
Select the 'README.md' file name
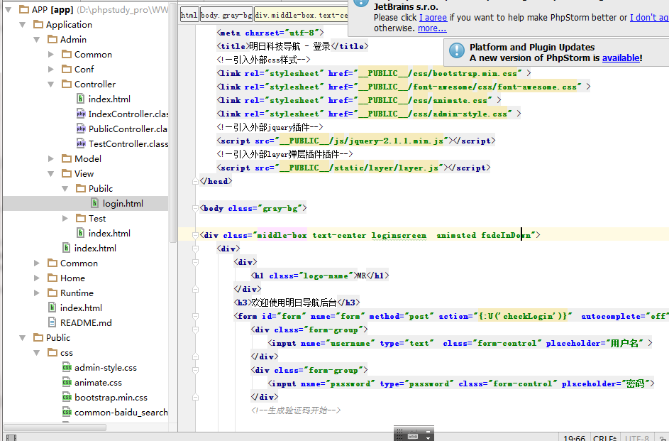(x=86, y=322)
